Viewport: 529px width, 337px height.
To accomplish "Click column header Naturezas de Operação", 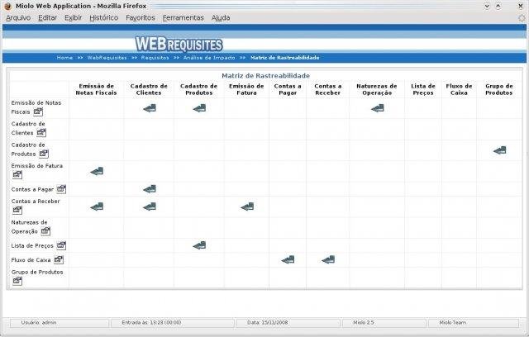I will pos(377,89).
